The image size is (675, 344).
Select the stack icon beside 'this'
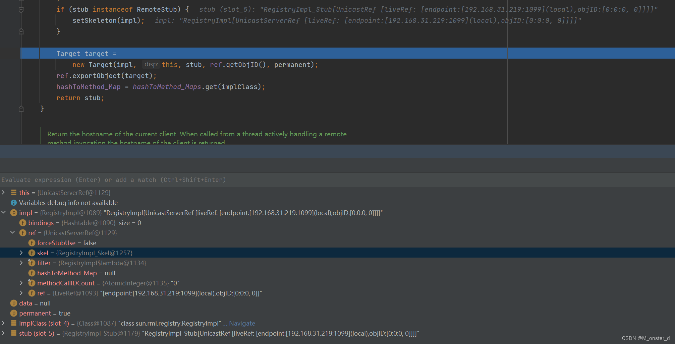click(14, 193)
